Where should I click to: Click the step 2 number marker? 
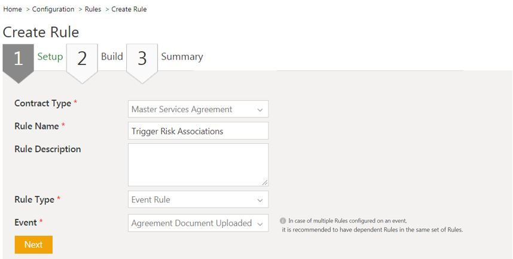82,58
